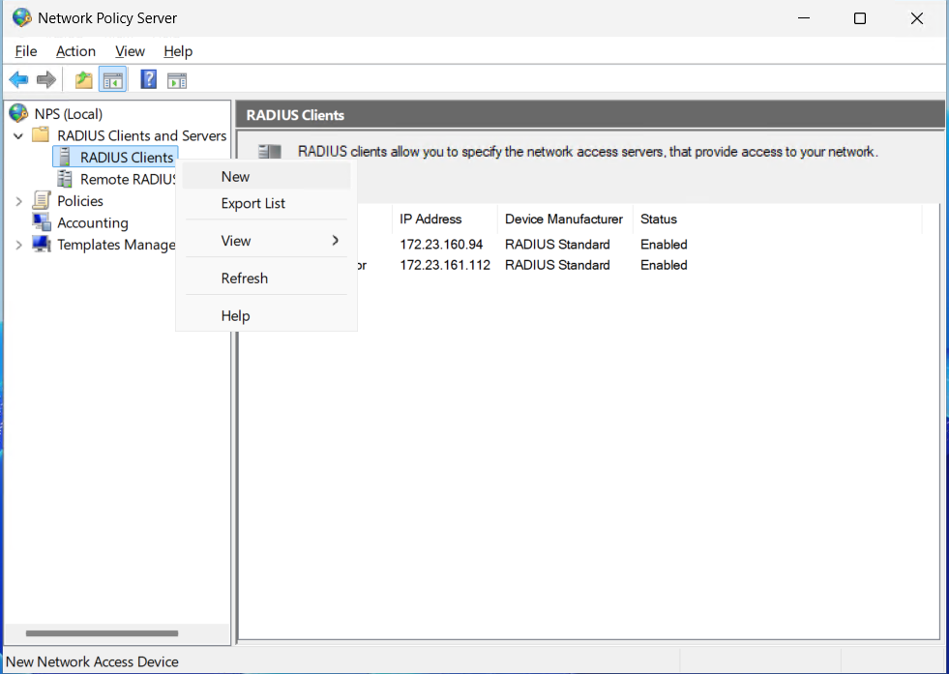Expand the Templates Management tree node
Viewport: 949px width, 674px height.
click(18, 245)
